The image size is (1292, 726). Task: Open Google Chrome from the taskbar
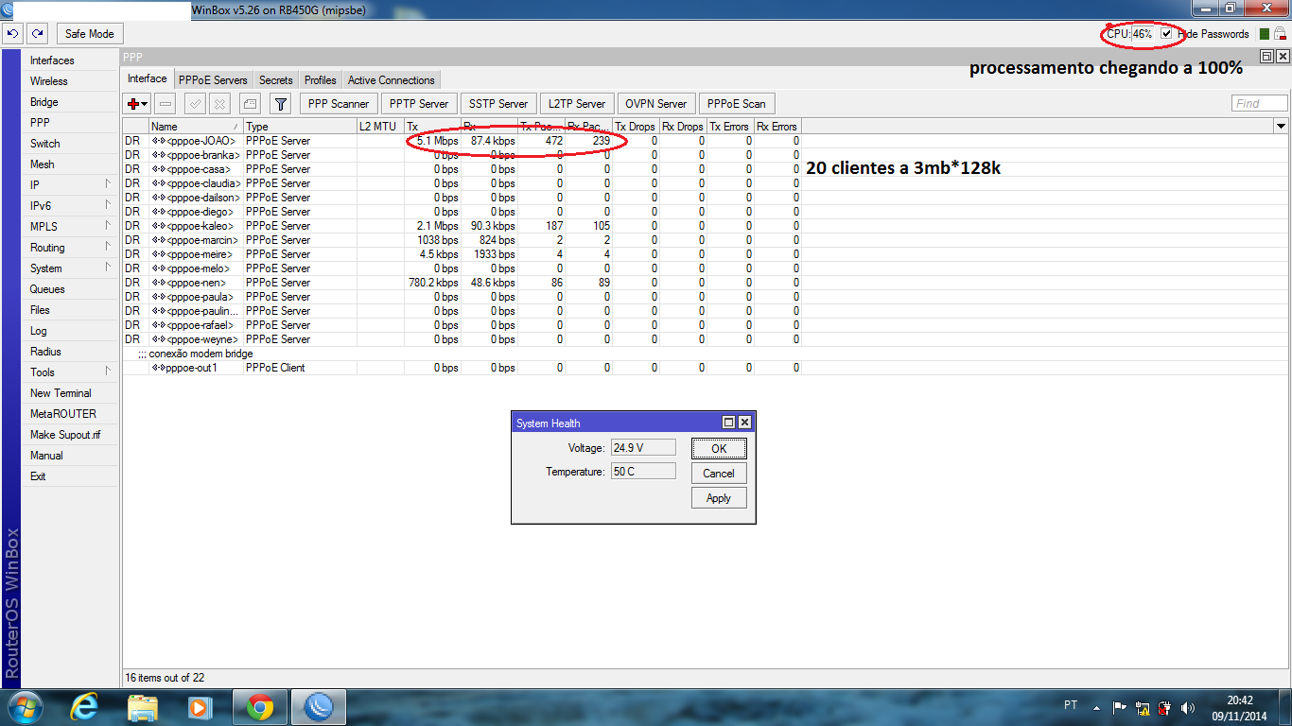click(260, 706)
